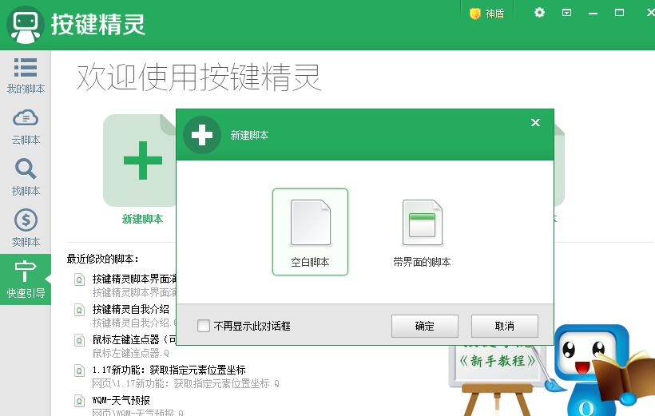Cancel with the 取消 button
655x416 pixels.
[x=505, y=326]
